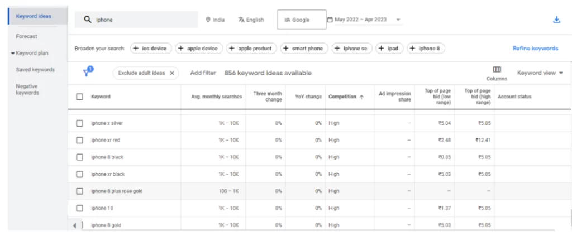
Task: Add 'ios device' to broaden search
Action: [151, 49]
